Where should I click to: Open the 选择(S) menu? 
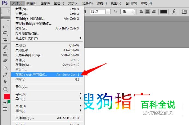pos(87,3)
